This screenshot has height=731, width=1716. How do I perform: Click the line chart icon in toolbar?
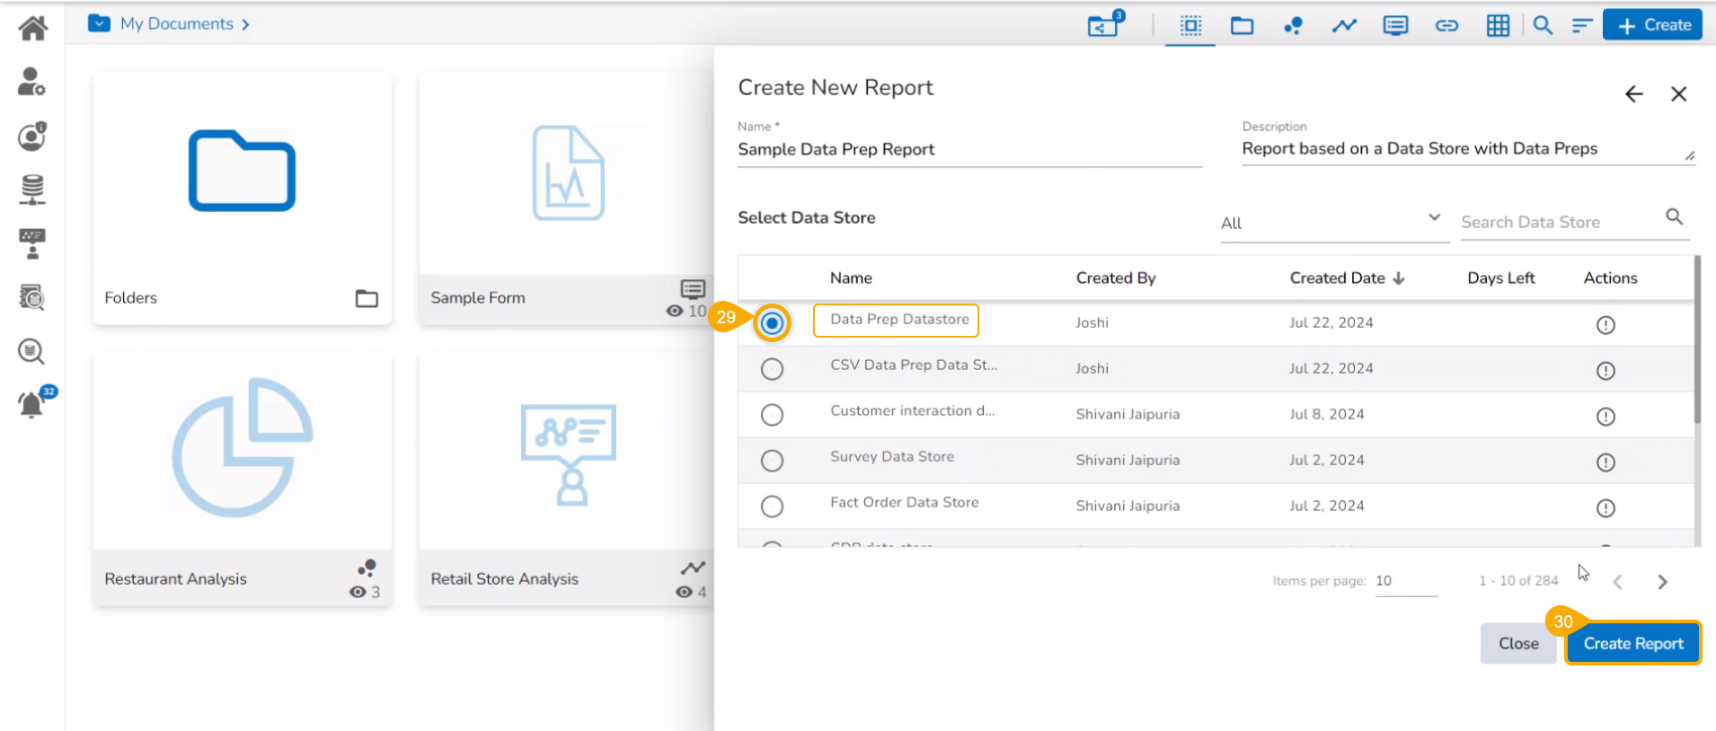(1344, 26)
